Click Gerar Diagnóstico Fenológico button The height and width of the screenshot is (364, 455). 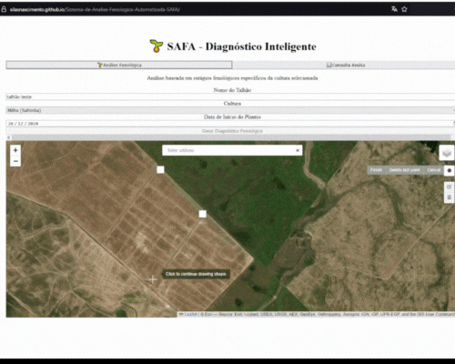(x=232, y=131)
